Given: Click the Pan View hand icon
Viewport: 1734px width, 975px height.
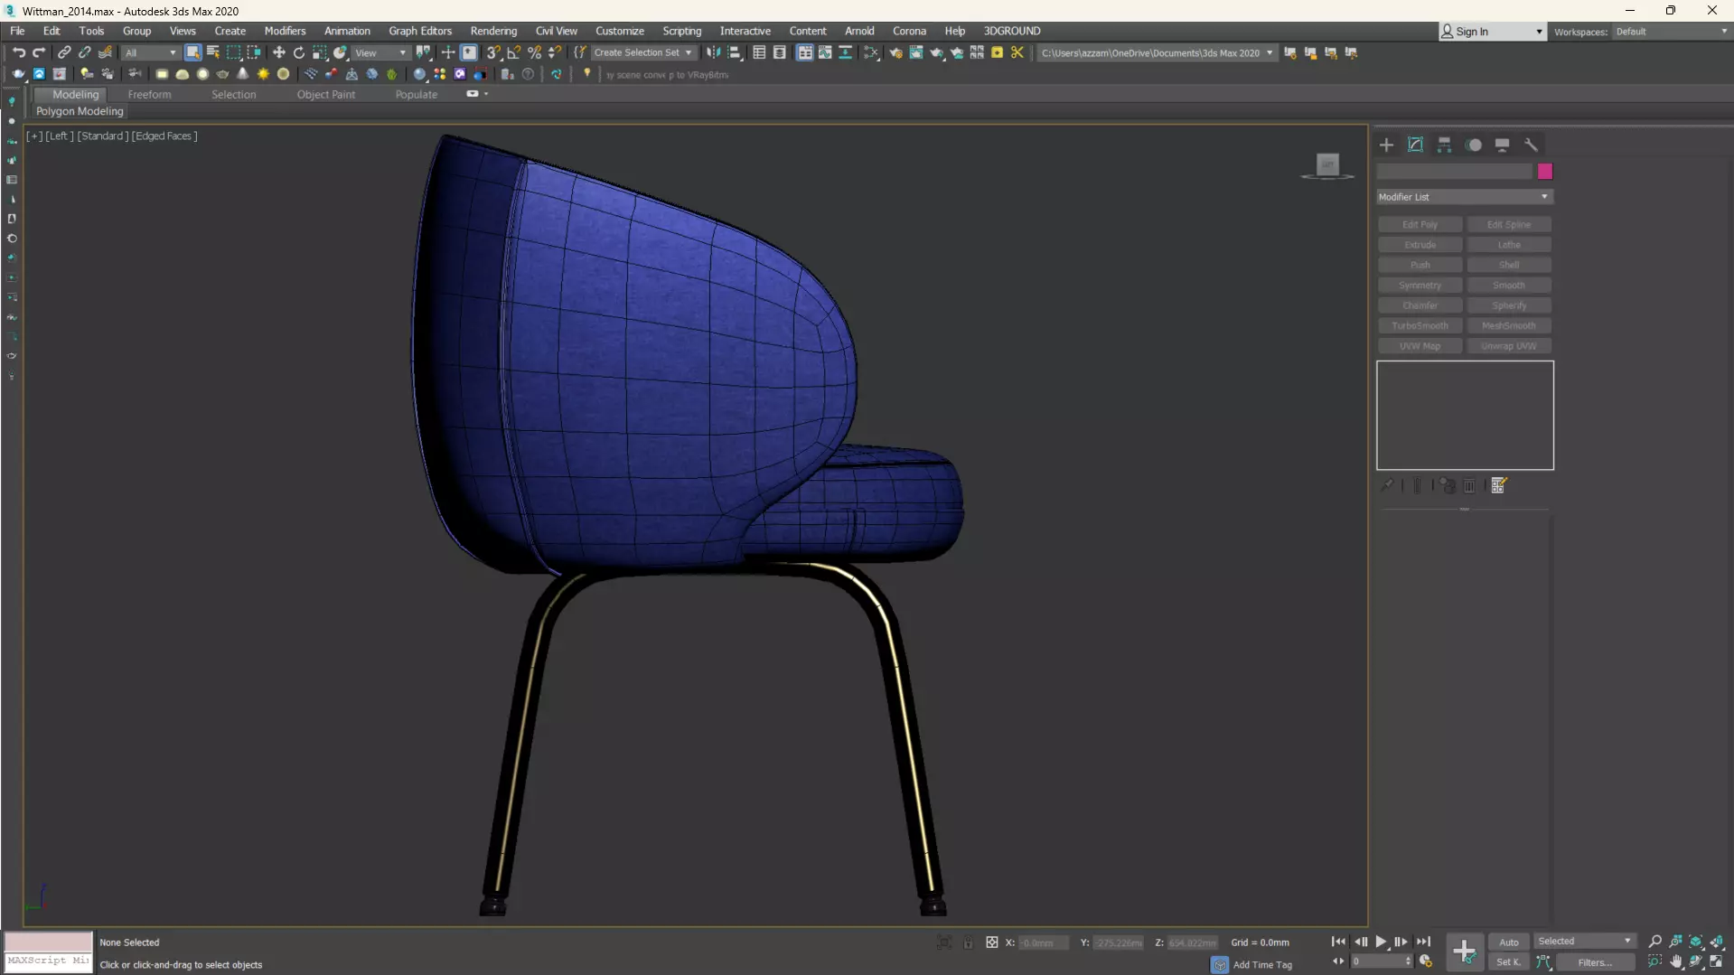Looking at the screenshot, I should point(1676,961).
